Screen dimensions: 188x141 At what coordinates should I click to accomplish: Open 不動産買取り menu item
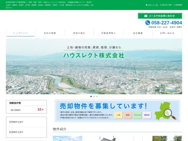(108, 33)
